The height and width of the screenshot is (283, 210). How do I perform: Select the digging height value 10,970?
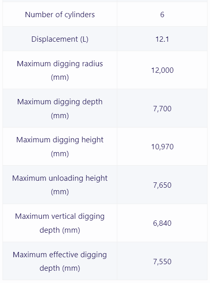point(162,147)
